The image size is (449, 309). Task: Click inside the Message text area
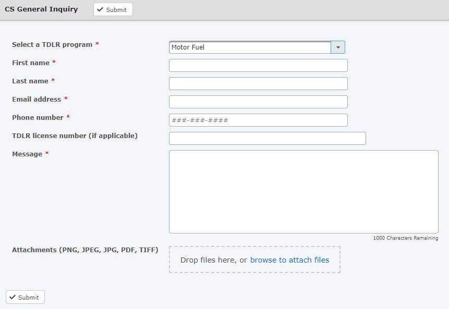pos(304,191)
